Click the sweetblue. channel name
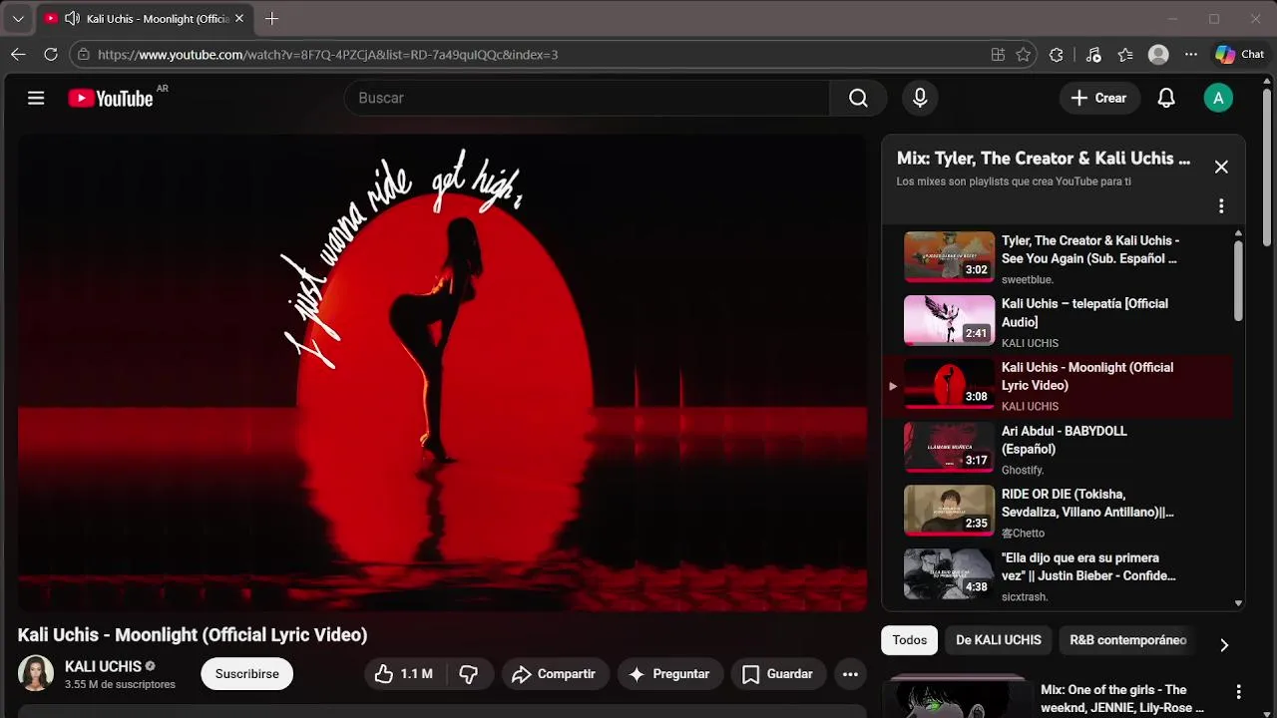This screenshot has height=718, width=1277. [1027, 280]
